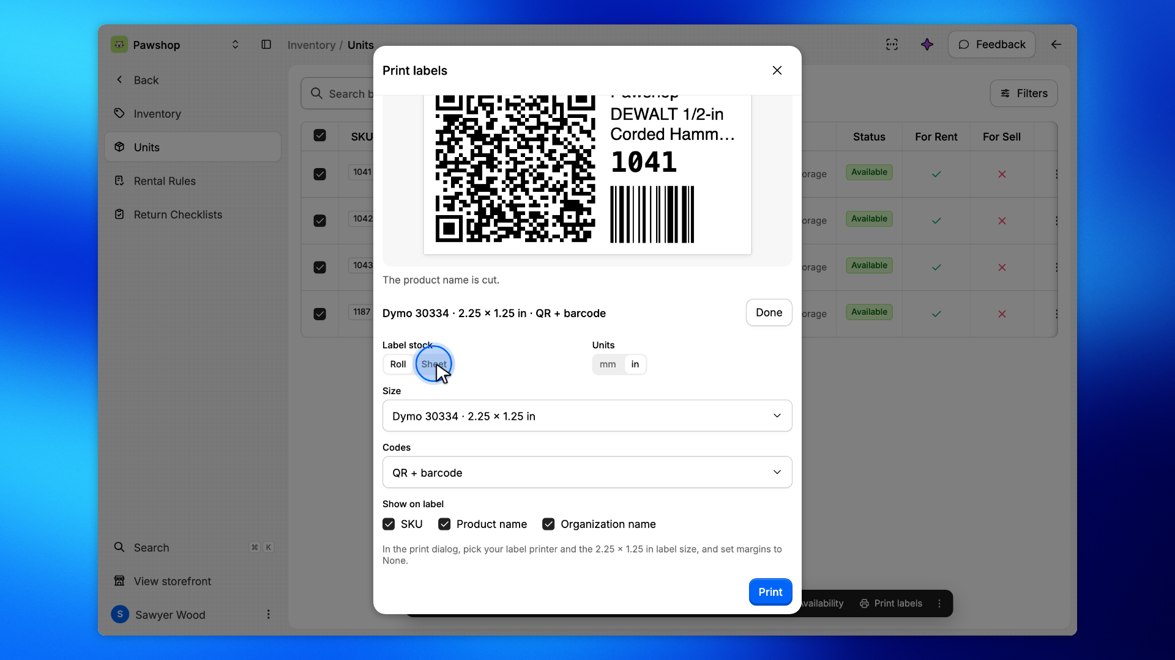1175x660 pixels.
Task: Select Sheet label stock
Action: [434, 364]
